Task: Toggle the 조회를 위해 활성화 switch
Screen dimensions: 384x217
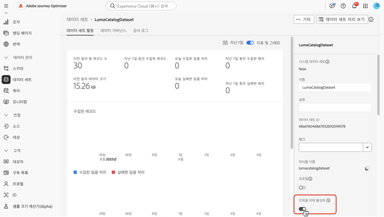Action: click(303, 209)
